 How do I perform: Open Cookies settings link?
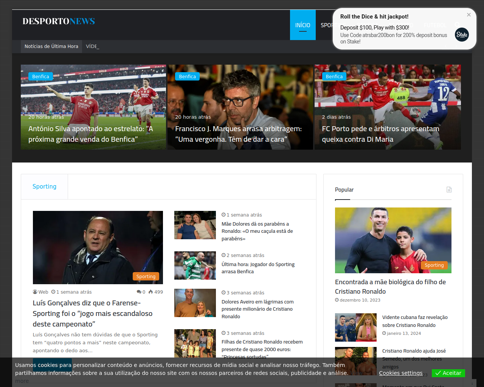[x=401, y=373]
